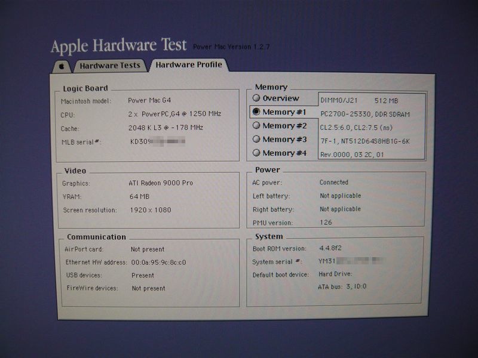The width and height of the screenshot is (478, 358).
Task: Click the Left battery 'Not applicable' value
Action: click(340, 196)
